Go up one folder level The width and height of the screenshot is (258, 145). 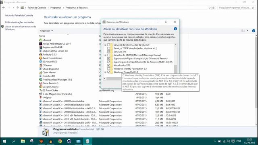(x=18, y=8)
